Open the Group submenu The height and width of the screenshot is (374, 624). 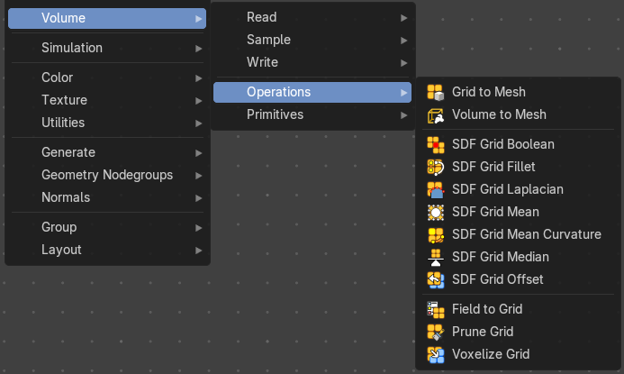click(x=107, y=227)
